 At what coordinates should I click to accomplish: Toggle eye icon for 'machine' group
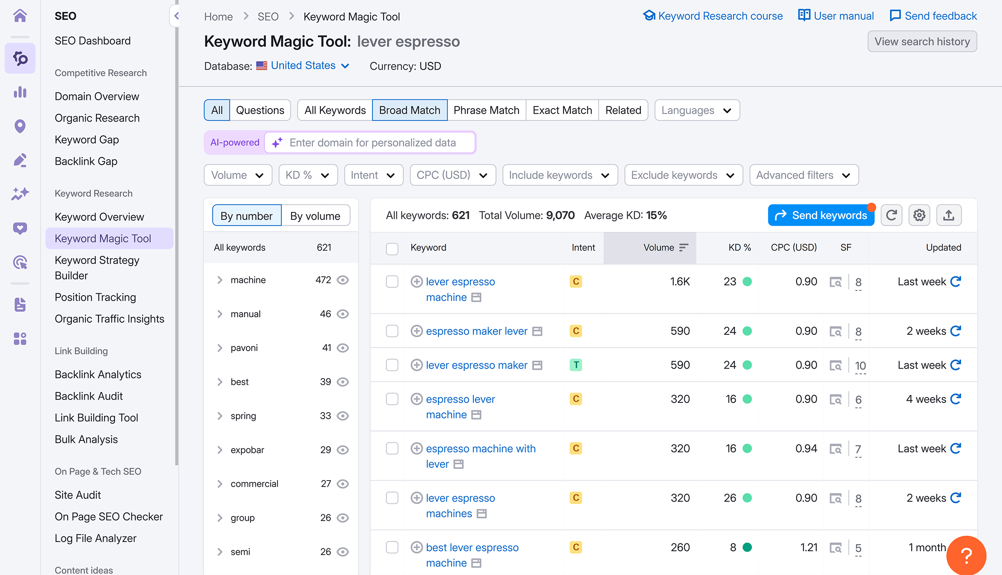click(343, 280)
